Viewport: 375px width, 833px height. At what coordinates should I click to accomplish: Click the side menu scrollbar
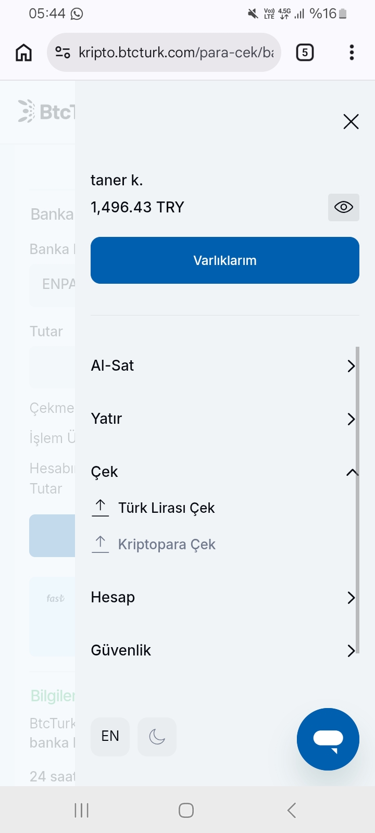pyautogui.click(x=357, y=500)
